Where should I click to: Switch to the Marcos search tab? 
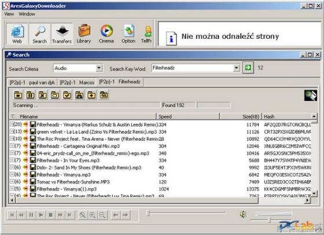click(77, 82)
